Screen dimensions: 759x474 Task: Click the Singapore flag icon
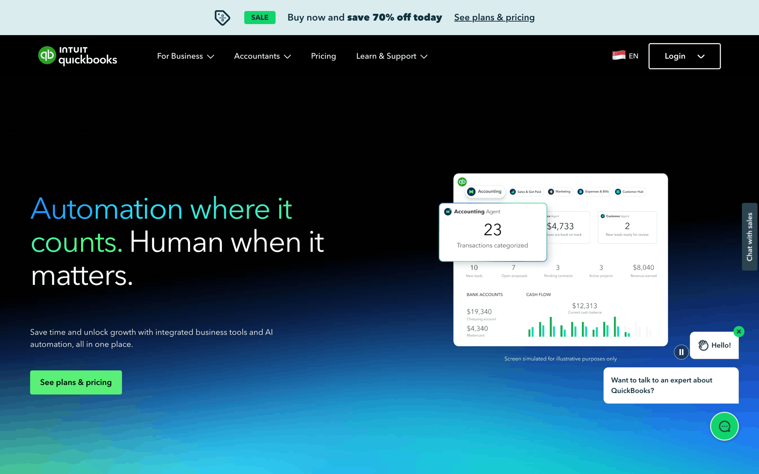[619, 56]
